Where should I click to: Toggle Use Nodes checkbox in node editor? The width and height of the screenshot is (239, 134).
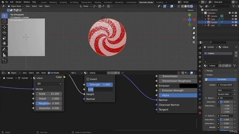coord(49,73)
